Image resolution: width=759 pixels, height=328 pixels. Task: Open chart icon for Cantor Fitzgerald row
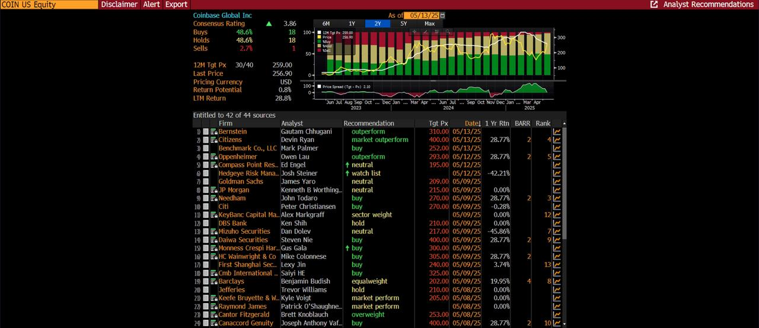tap(557, 314)
